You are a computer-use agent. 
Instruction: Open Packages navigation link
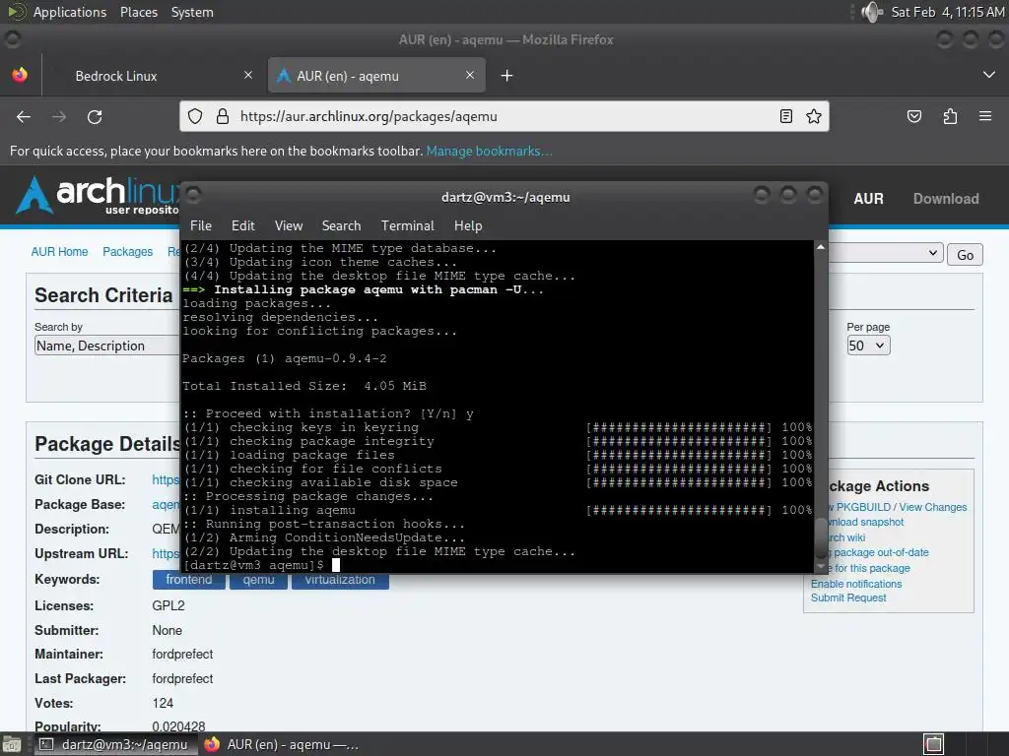[127, 251]
